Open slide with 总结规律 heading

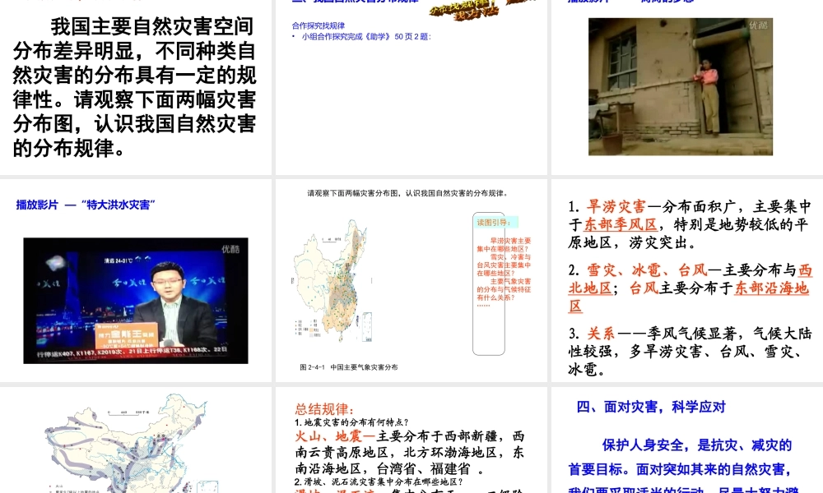(411, 440)
